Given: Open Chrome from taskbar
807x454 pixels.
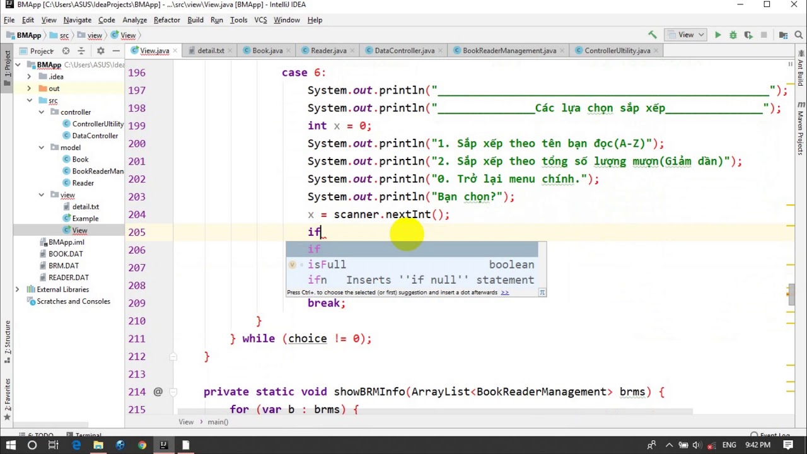Looking at the screenshot, I should [142, 445].
